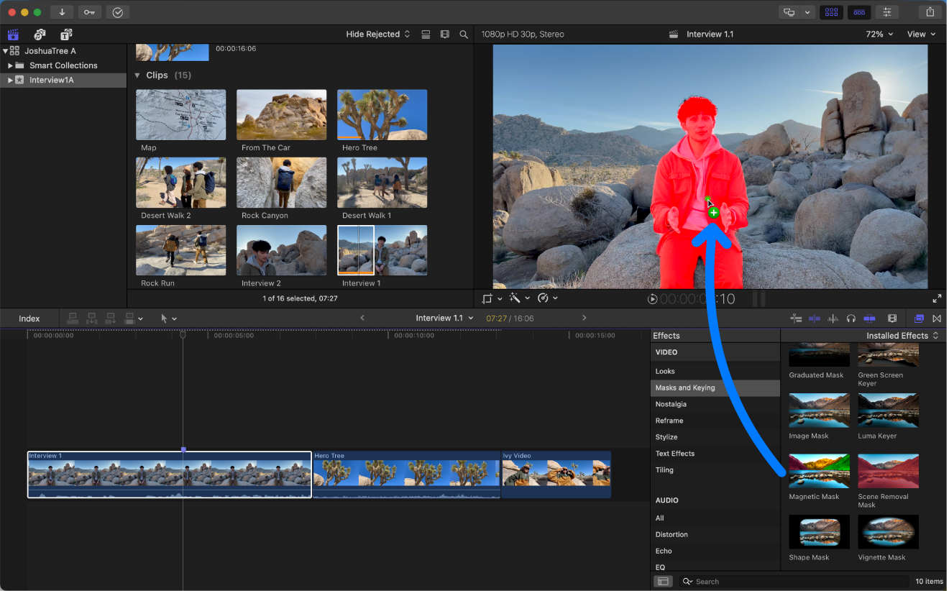Image resolution: width=949 pixels, height=591 pixels.
Task: Click the Share button in the toolbar
Action: (930, 12)
